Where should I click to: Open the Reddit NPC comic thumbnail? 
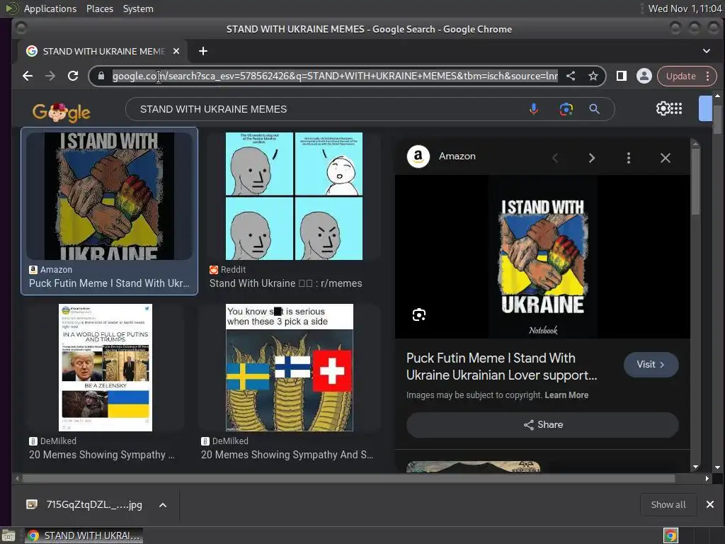(294, 196)
